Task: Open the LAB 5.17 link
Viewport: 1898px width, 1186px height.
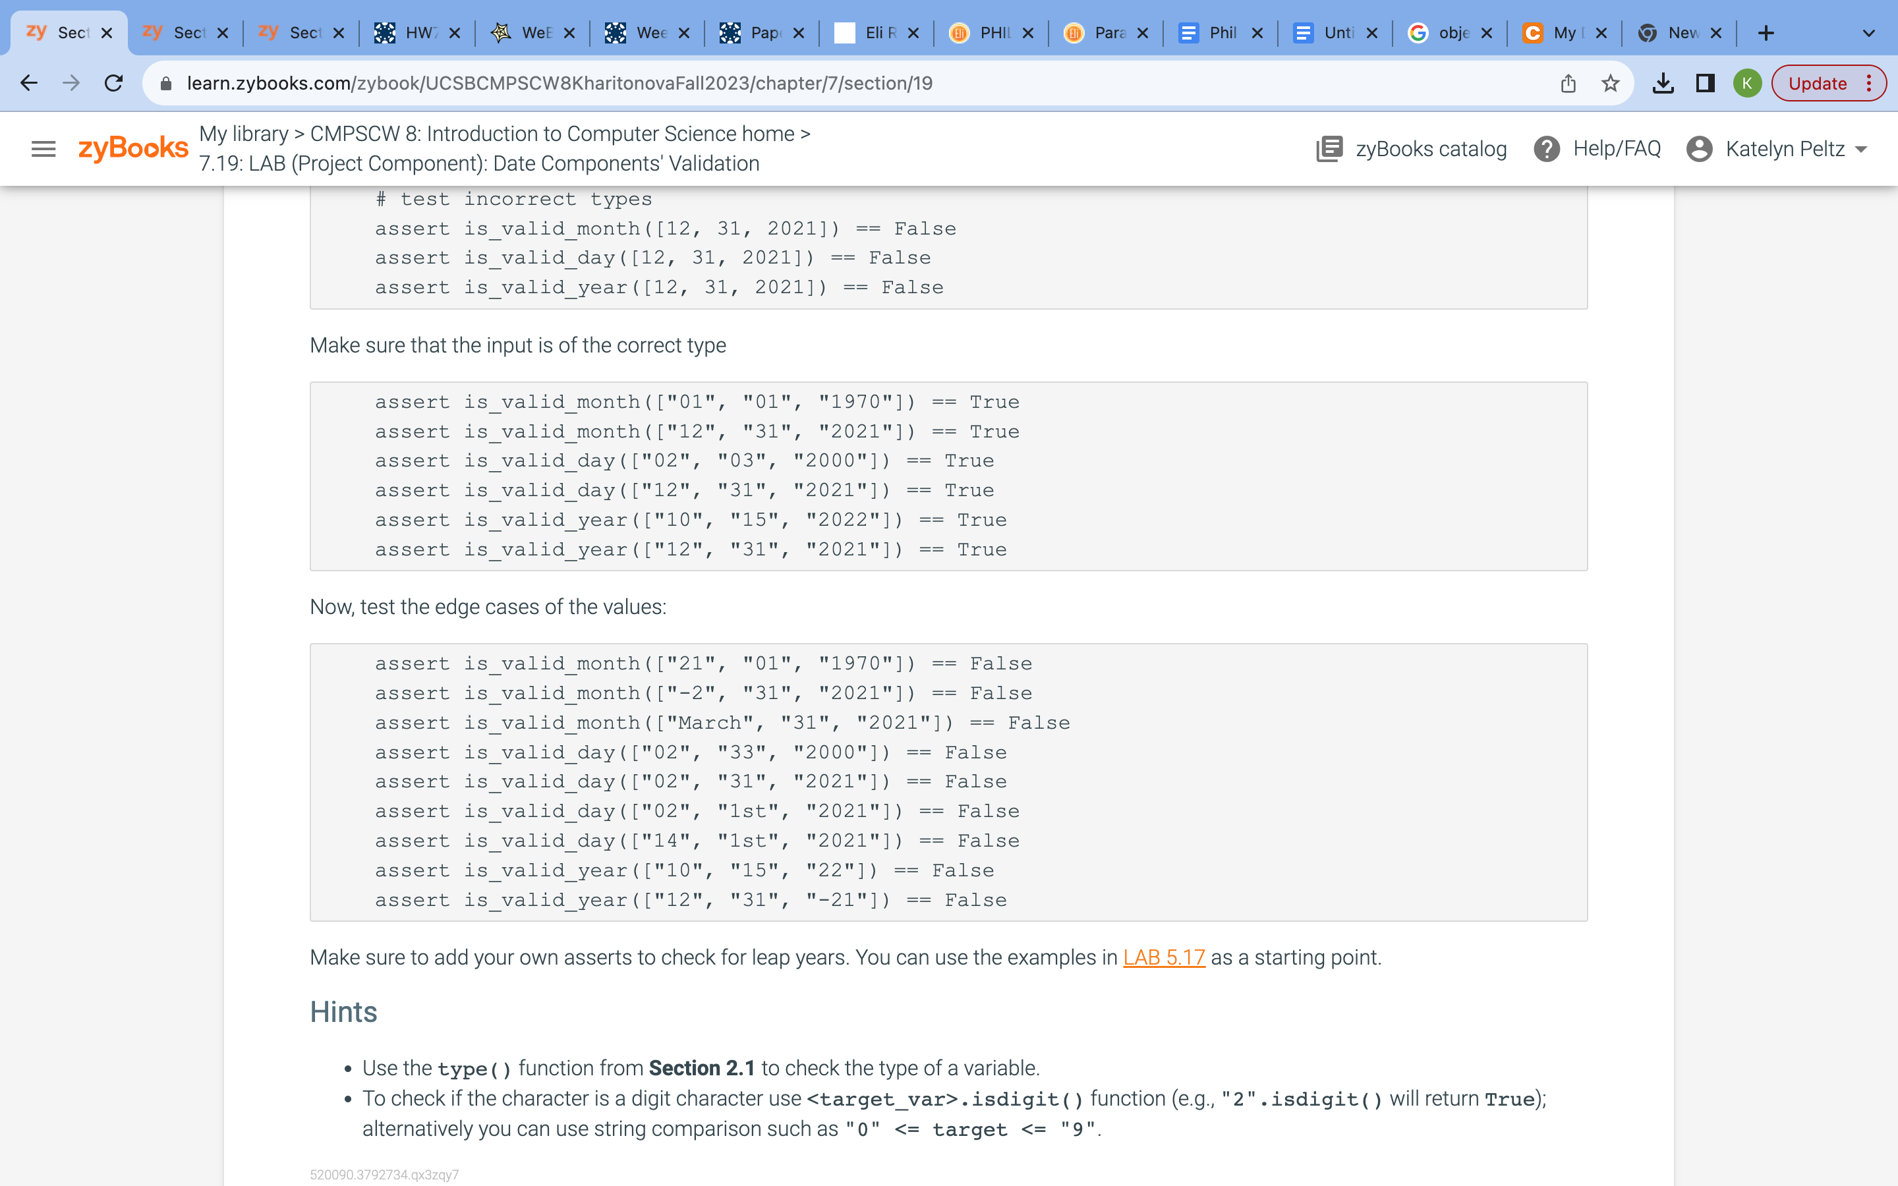Action: click(1163, 957)
